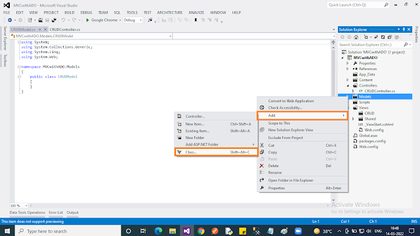
Task: Select packages.config in Solution Explorer
Action: [372, 141]
